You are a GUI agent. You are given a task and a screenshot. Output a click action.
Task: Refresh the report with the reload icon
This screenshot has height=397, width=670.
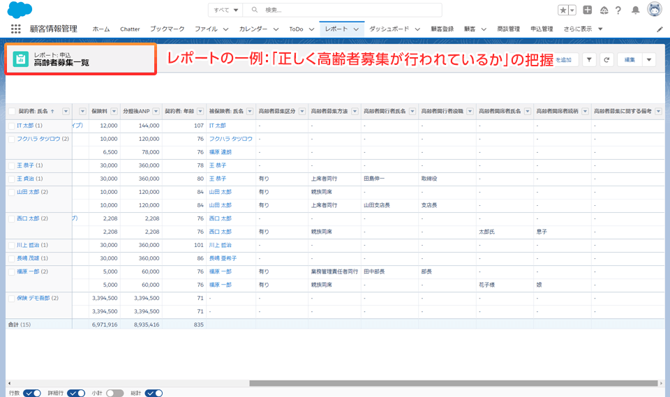tap(606, 60)
